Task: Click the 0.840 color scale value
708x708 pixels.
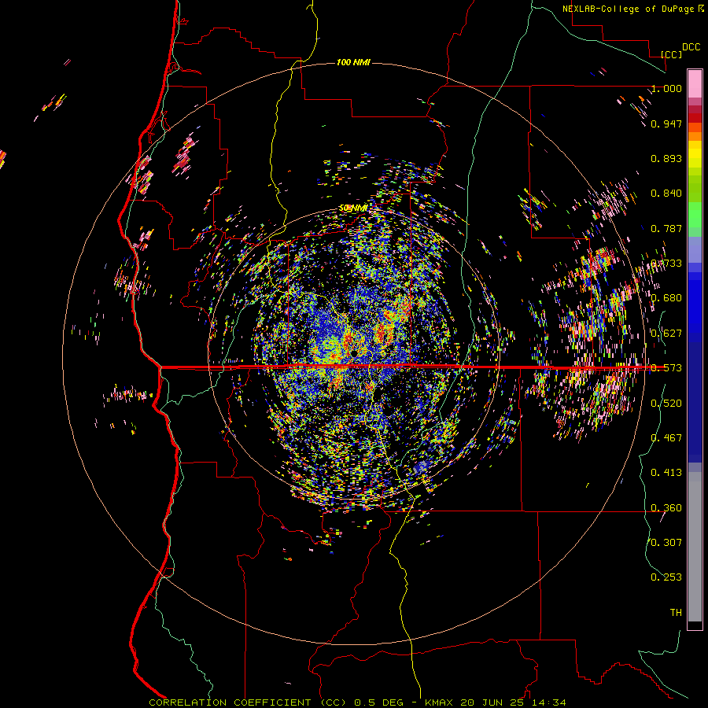Action: click(x=666, y=194)
